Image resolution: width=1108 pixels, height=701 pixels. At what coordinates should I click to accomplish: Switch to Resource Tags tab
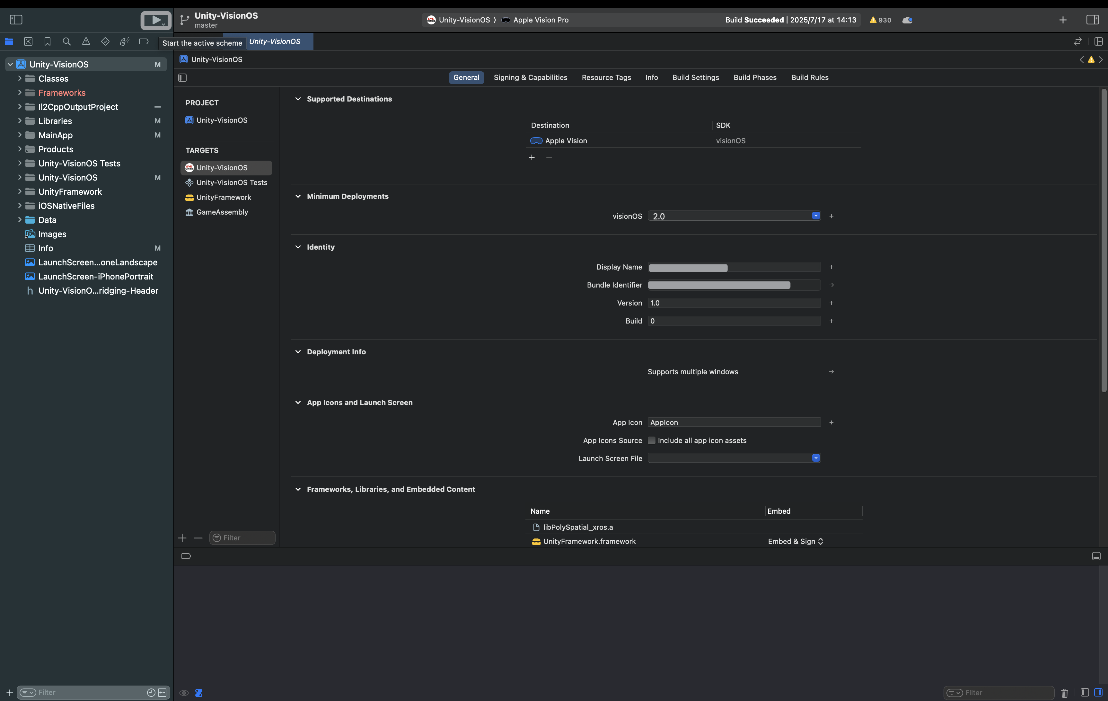(x=606, y=77)
